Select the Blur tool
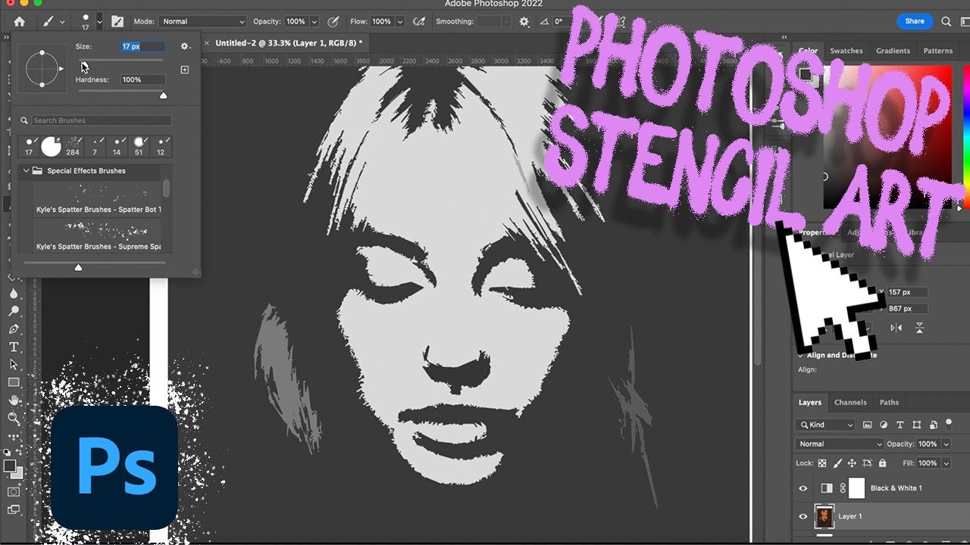 [x=14, y=294]
